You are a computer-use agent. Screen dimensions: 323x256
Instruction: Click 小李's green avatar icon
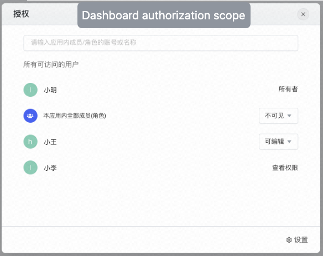click(30, 168)
